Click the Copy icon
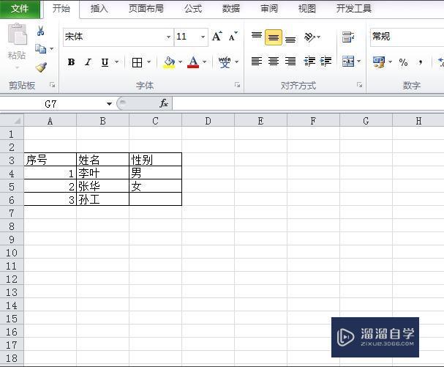Screen dimensions: 444x367 coord(40,49)
